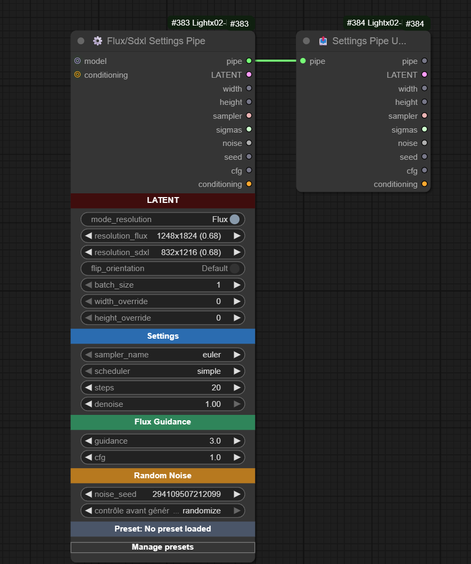Select previous resolution_sdxl option arrow
This screenshot has height=564, width=471.
point(88,252)
